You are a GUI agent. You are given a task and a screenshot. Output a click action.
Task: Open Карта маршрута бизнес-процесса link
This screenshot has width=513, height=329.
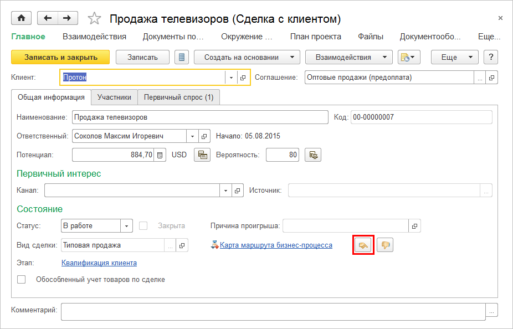pyautogui.click(x=276, y=245)
